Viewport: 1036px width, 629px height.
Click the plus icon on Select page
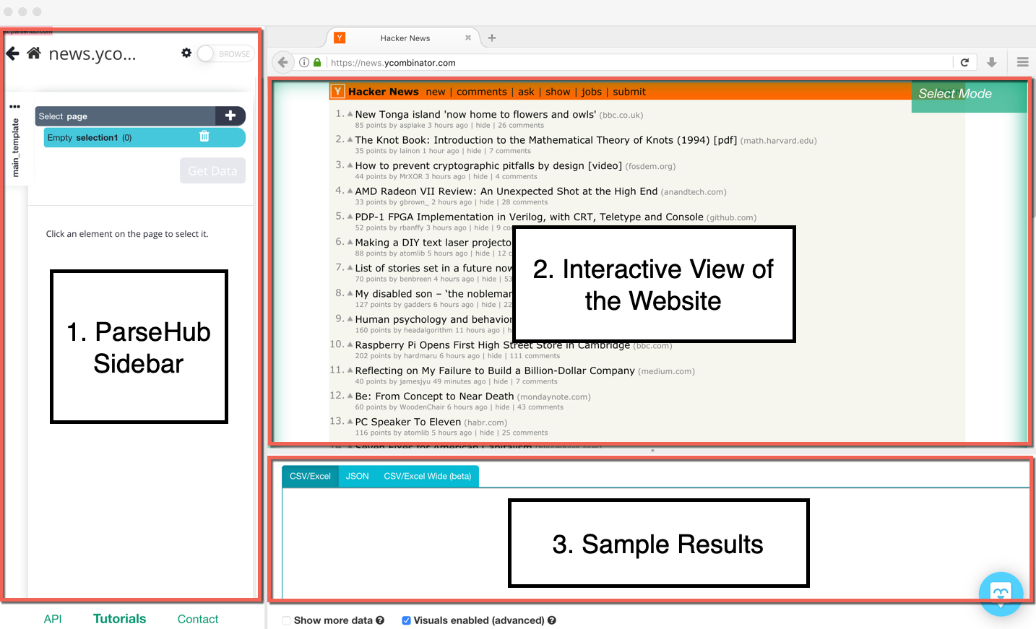(230, 116)
